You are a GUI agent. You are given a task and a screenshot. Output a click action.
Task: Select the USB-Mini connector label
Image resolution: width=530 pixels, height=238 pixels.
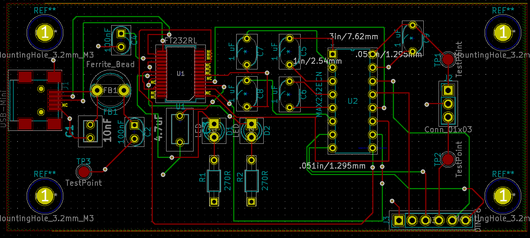[x=4, y=109]
